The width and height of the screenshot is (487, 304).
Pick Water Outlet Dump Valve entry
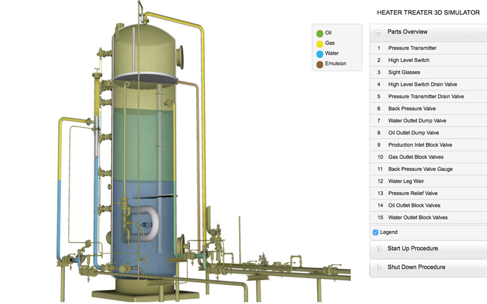[x=417, y=120]
